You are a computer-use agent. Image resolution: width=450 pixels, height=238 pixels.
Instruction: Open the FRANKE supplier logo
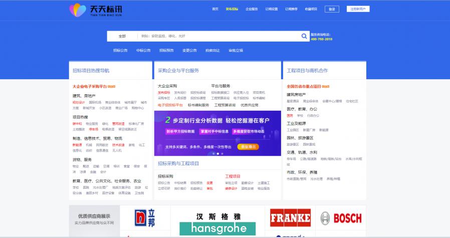290,218
